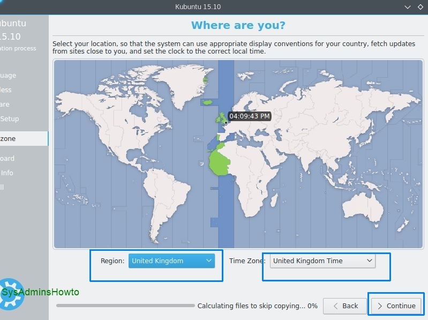This screenshot has height=320, width=428.
Task: Click highlighted Iceland on the map
Action: coord(207,102)
